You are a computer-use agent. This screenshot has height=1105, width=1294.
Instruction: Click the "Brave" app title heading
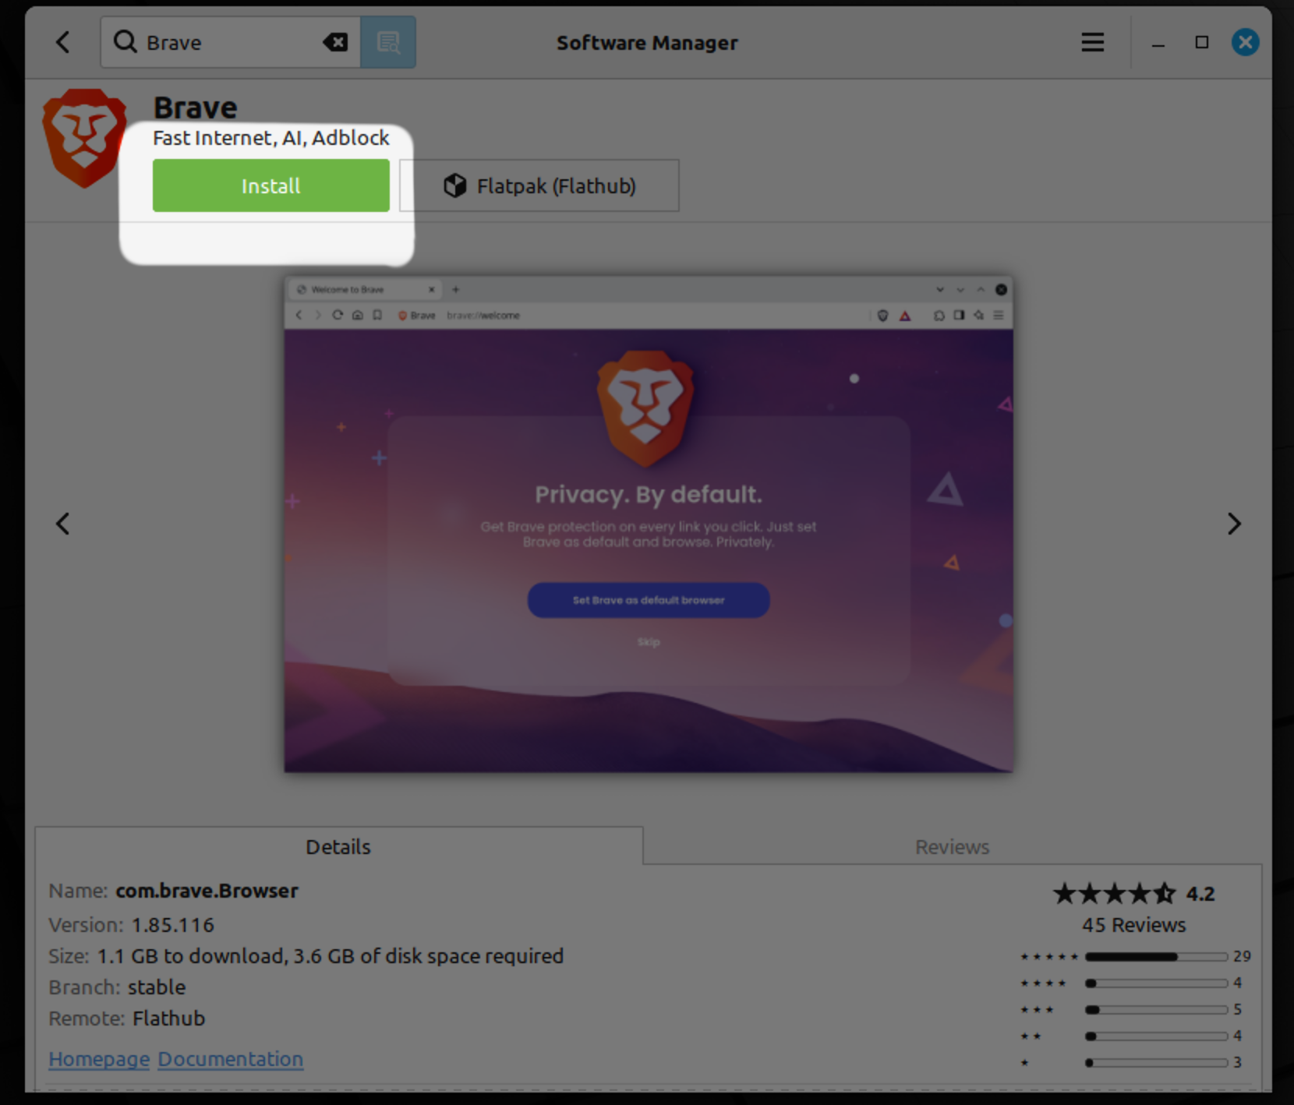[195, 108]
